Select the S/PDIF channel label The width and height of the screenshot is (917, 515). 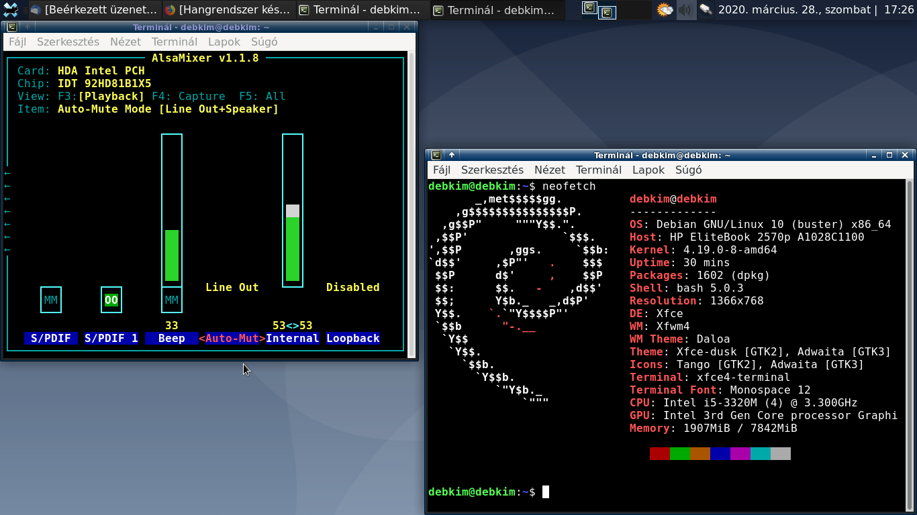pos(51,339)
